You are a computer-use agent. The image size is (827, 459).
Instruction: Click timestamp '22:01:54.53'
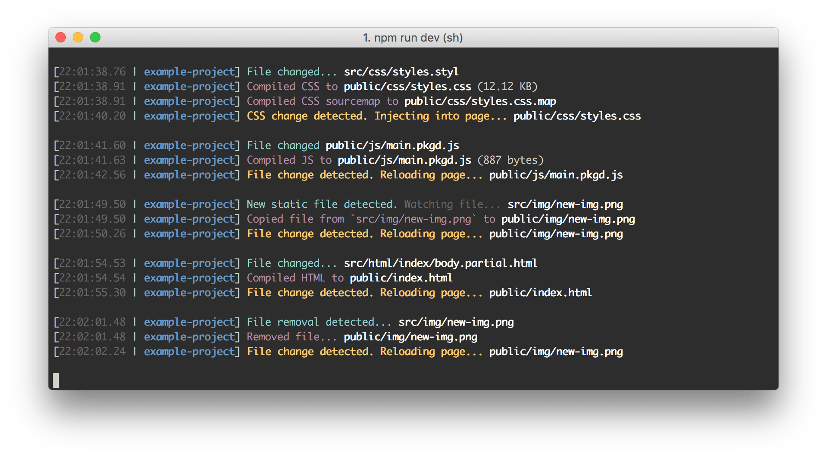tap(92, 263)
